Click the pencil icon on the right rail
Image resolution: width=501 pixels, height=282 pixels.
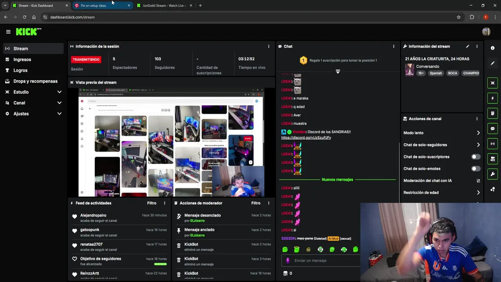pos(492,63)
